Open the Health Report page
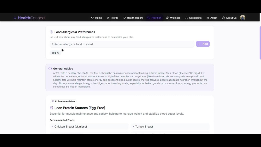Viewport: 261px width, 147px height. 133,18
